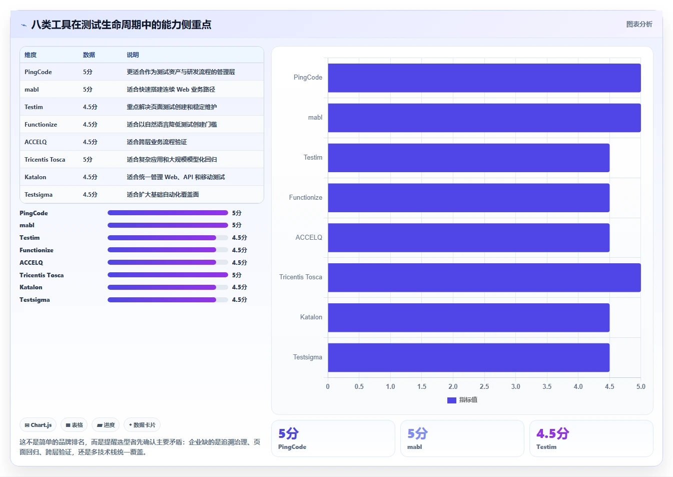Viewport: 673px width, 477px height.
Task: Open the PingCode 5分 data card
Action: point(333,438)
